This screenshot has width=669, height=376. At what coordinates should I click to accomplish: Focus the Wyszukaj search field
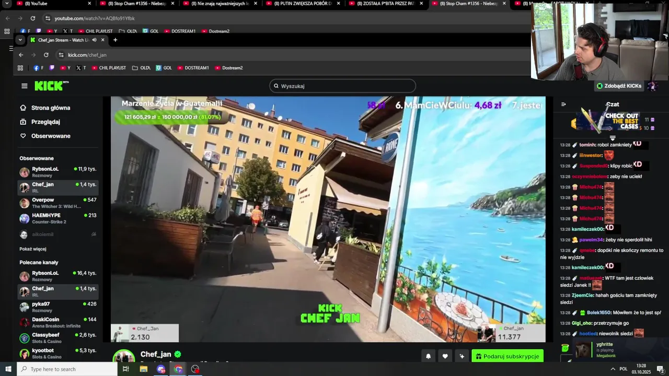[342, 86]
